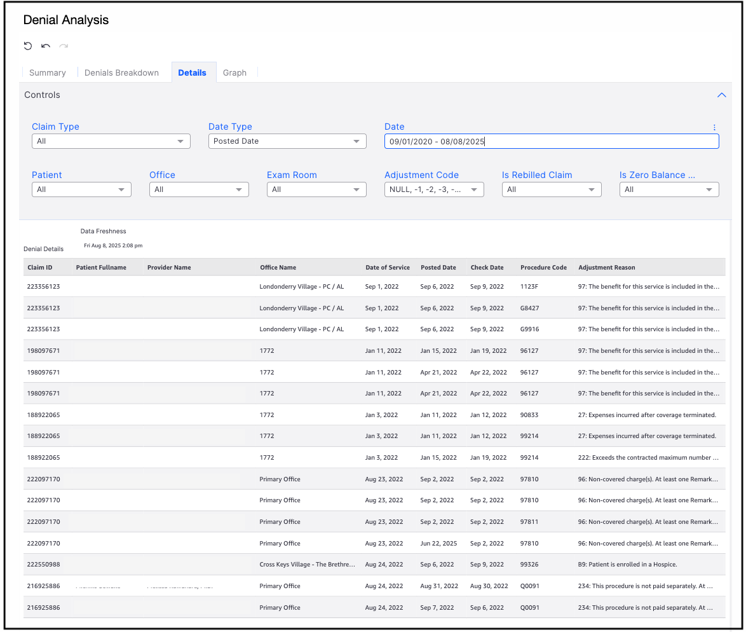Viewport: 746px width, 632px height.
Task: Click the reset icon in toolbar
Action: point(28,46)
